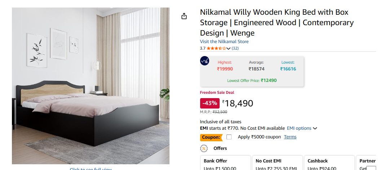
Task: Click the Offers percent badge icon
Action: click(204, 148)
